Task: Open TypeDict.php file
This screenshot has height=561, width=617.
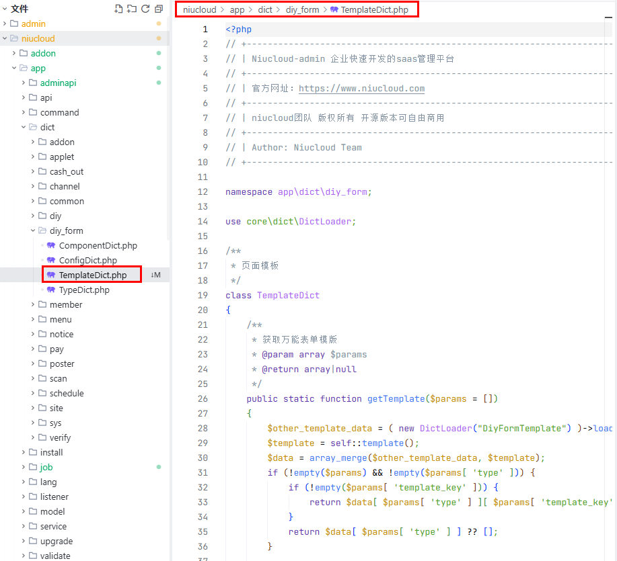Action: 83,290
